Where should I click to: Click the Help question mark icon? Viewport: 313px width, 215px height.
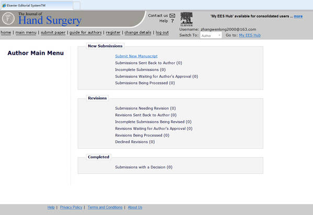tap(172, 21)
